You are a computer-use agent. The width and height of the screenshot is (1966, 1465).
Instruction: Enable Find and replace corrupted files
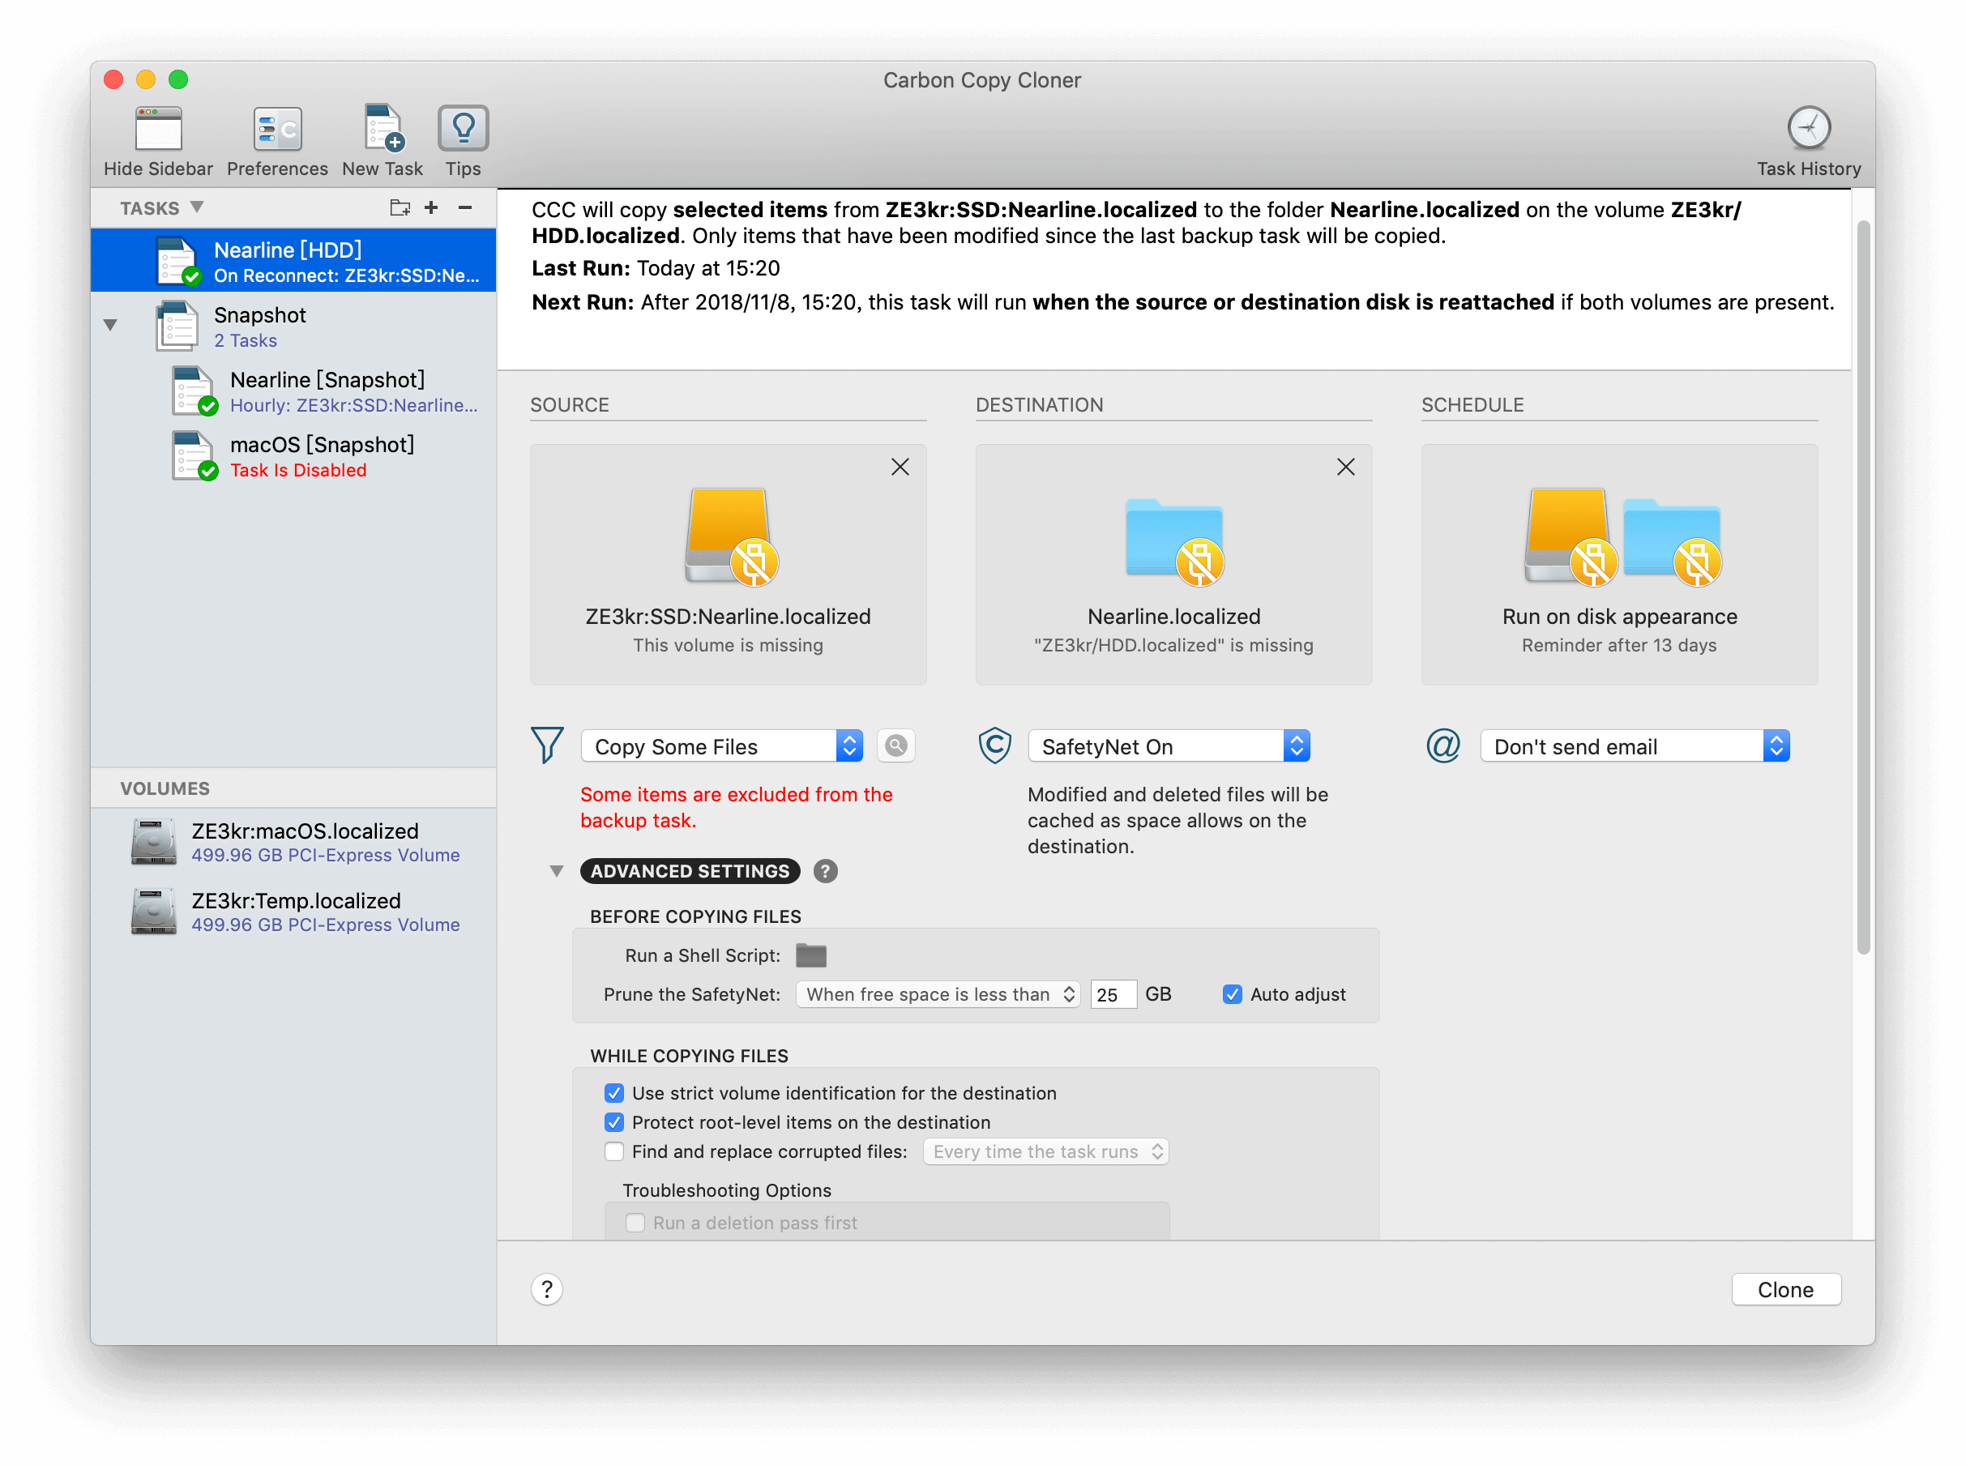point(613,1152)
